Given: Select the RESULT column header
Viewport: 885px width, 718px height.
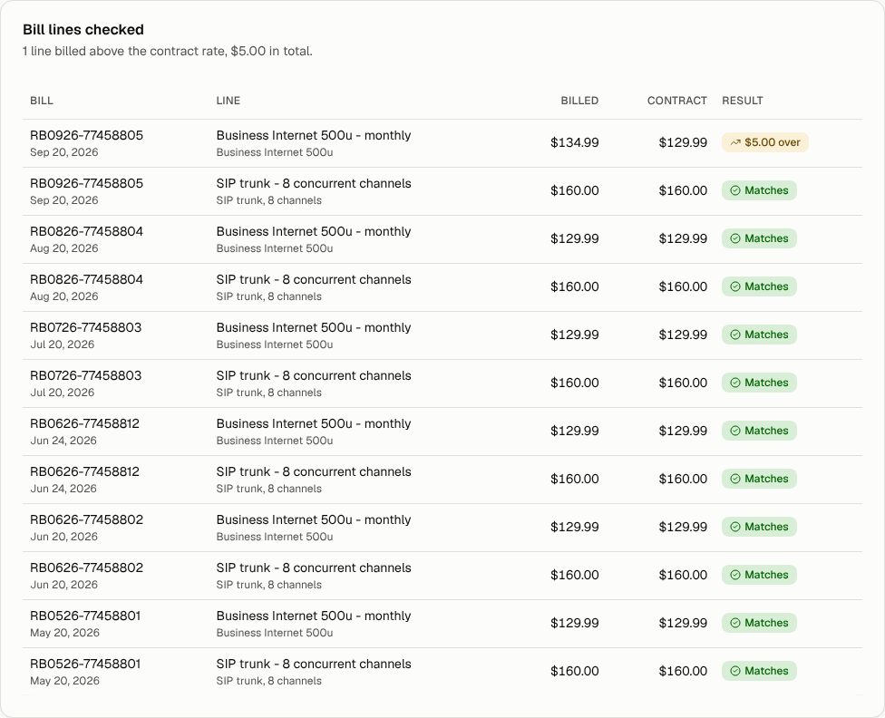Looking at the screenshot, I should pyautogui.click(x=743, y=101).
